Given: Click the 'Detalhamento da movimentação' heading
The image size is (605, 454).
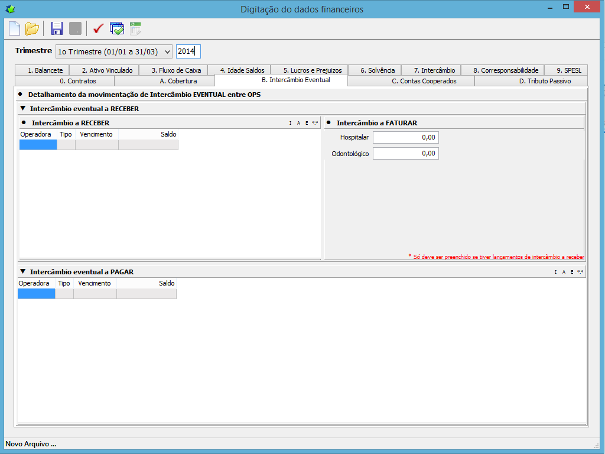Looking at the screenshot, I should point(144,95).
